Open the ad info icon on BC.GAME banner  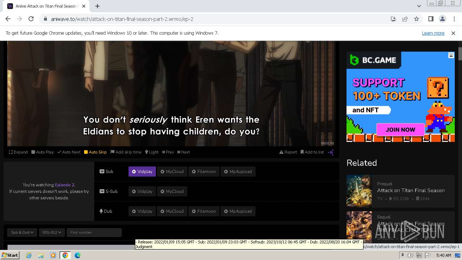(x=451, y=55)
